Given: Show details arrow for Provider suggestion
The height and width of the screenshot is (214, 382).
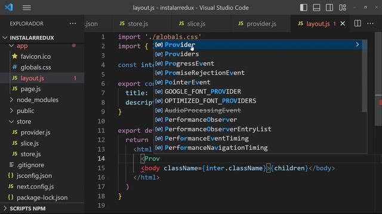Looking at the screenshot, I should [x=357, y=45].
